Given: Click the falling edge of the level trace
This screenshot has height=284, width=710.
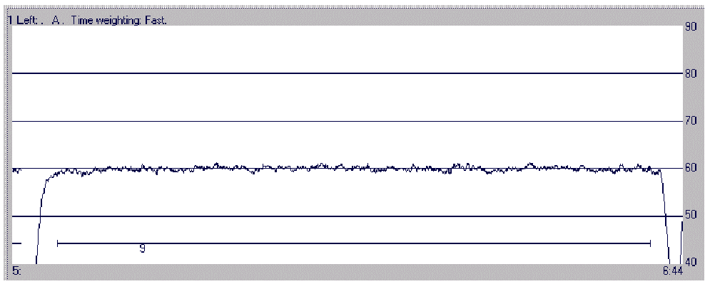Looking at the screenshot, I should point(665,216).
